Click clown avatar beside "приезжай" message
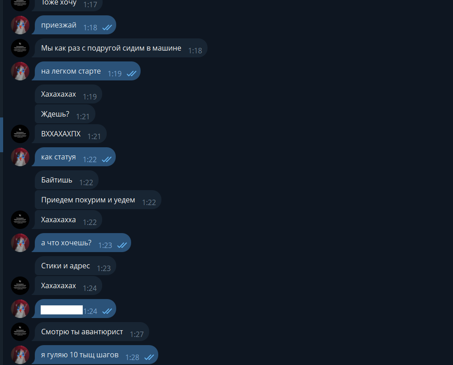The width and height of the screenshot is (453, 365). click(x=20, y=25)
